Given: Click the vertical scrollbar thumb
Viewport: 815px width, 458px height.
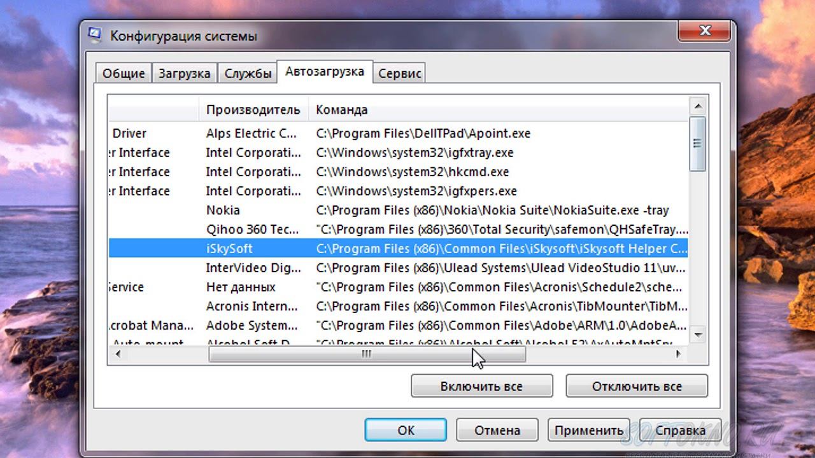Looking at the screenshot, I should pos(698,144).
